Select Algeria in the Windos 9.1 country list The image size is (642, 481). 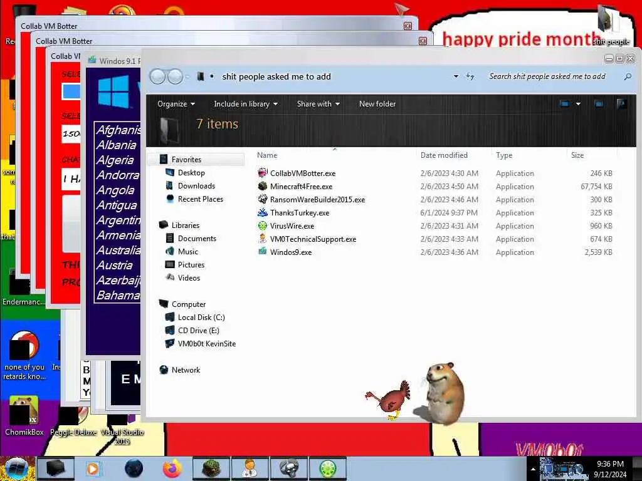click(x=115, y=160)
